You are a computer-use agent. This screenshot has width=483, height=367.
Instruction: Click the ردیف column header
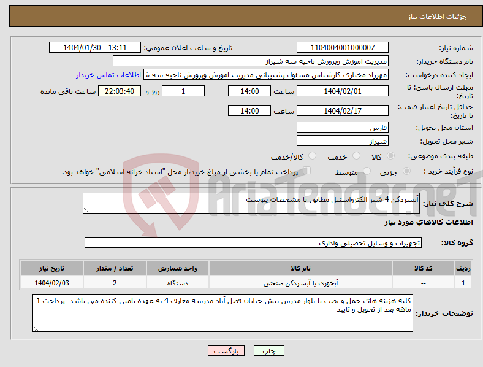point(463,268)
